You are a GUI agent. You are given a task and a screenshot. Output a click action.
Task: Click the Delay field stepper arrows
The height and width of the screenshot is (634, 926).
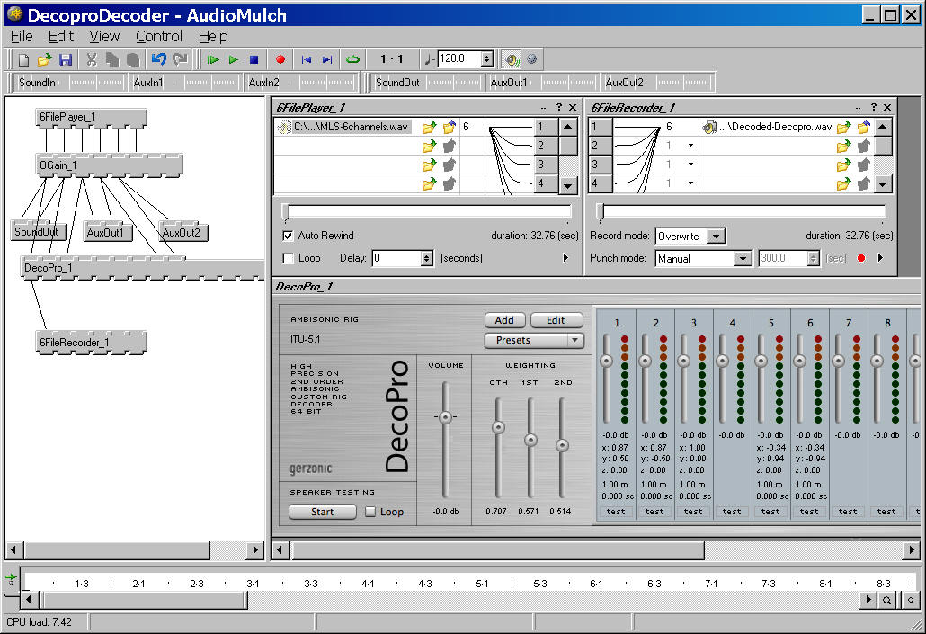click(427, 258)
